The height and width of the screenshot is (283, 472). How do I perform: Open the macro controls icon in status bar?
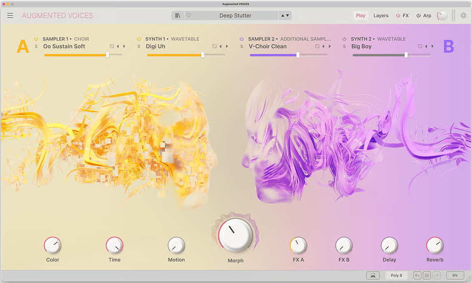(373, 275)
